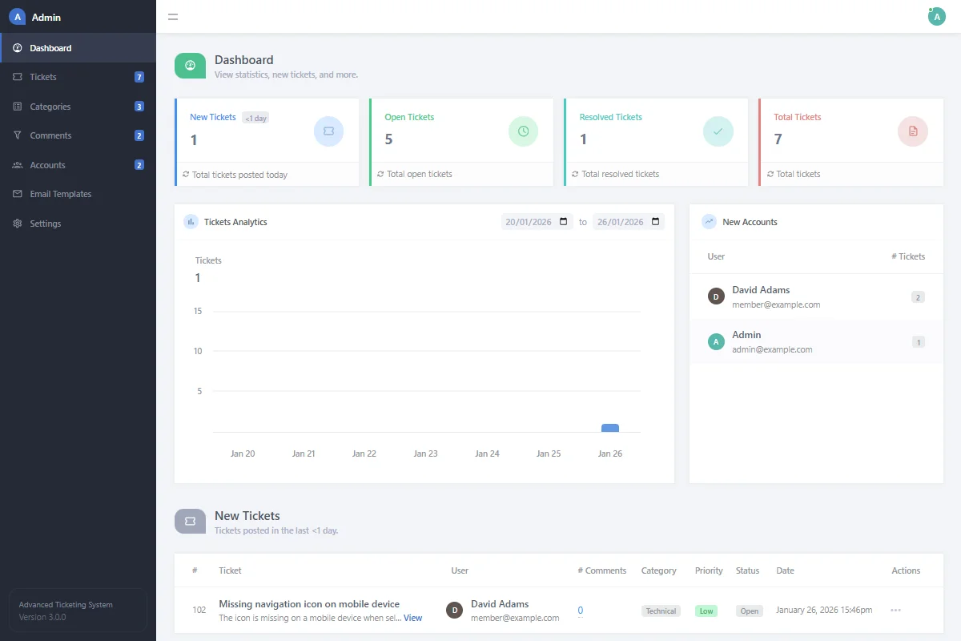Open ticket titled Missing navigation icon on mobile device
Viewport: 961px width, 641px height.
pyautogui.click(x=309, y=604)
